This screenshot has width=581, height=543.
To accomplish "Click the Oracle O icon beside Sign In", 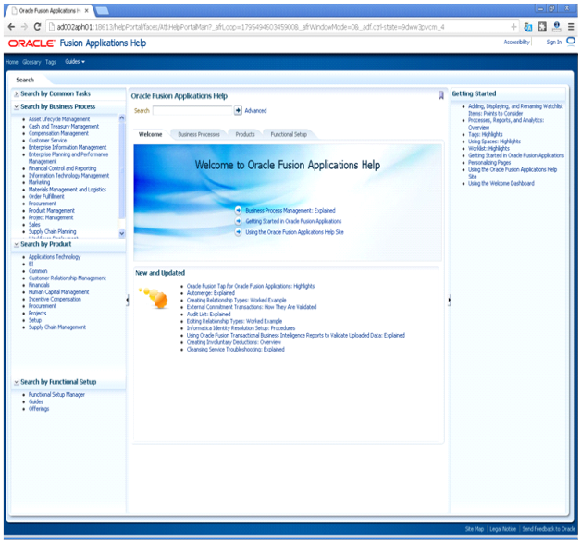I will pos(571,41).
